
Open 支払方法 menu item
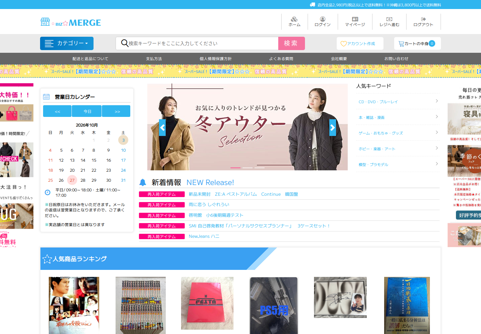click(x=154, y=59)
